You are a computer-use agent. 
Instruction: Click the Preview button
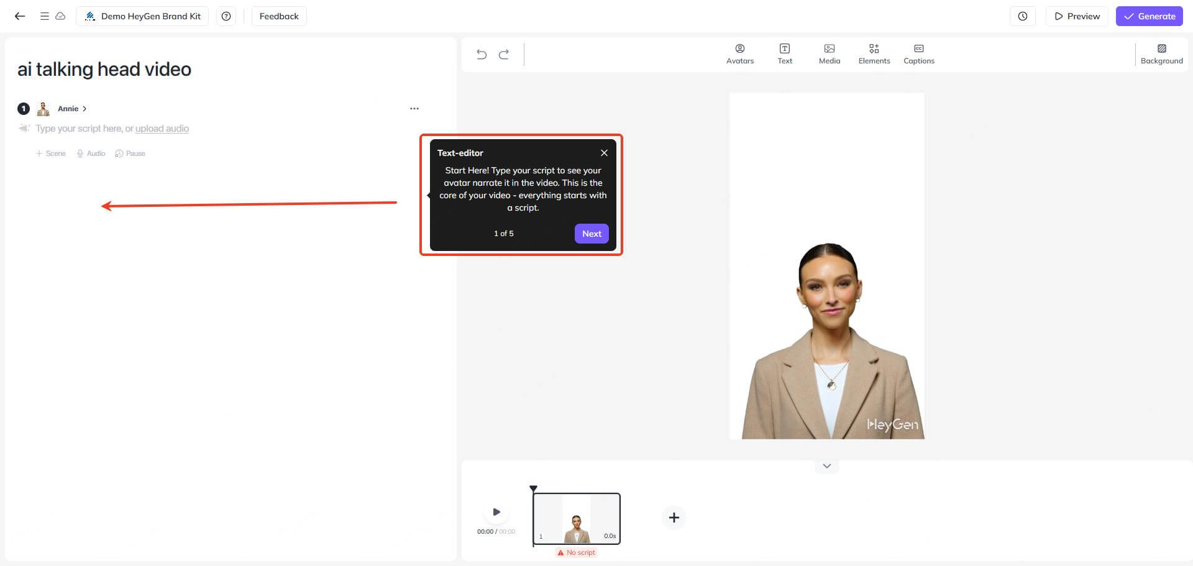click(1077, 16)
